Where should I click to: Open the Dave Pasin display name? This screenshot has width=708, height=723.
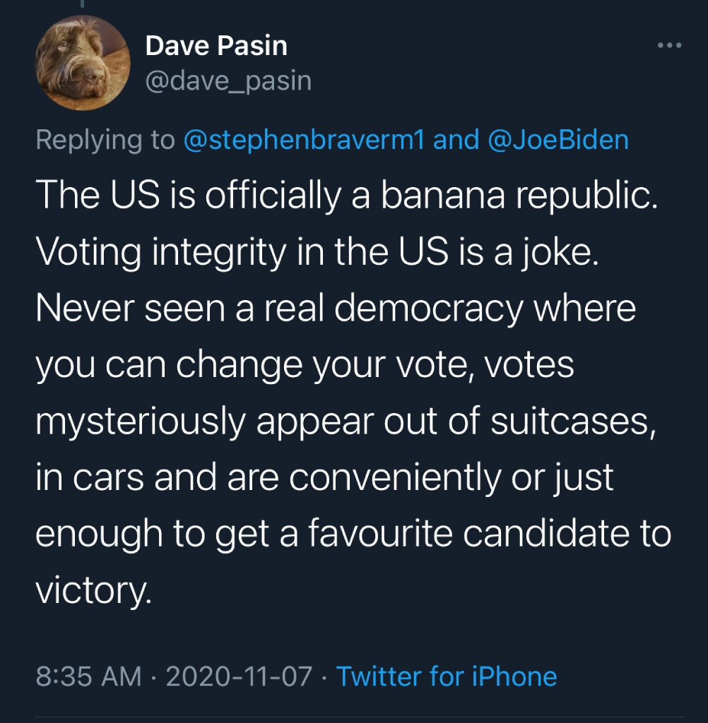pyautogui.click(x=216, y=46)
